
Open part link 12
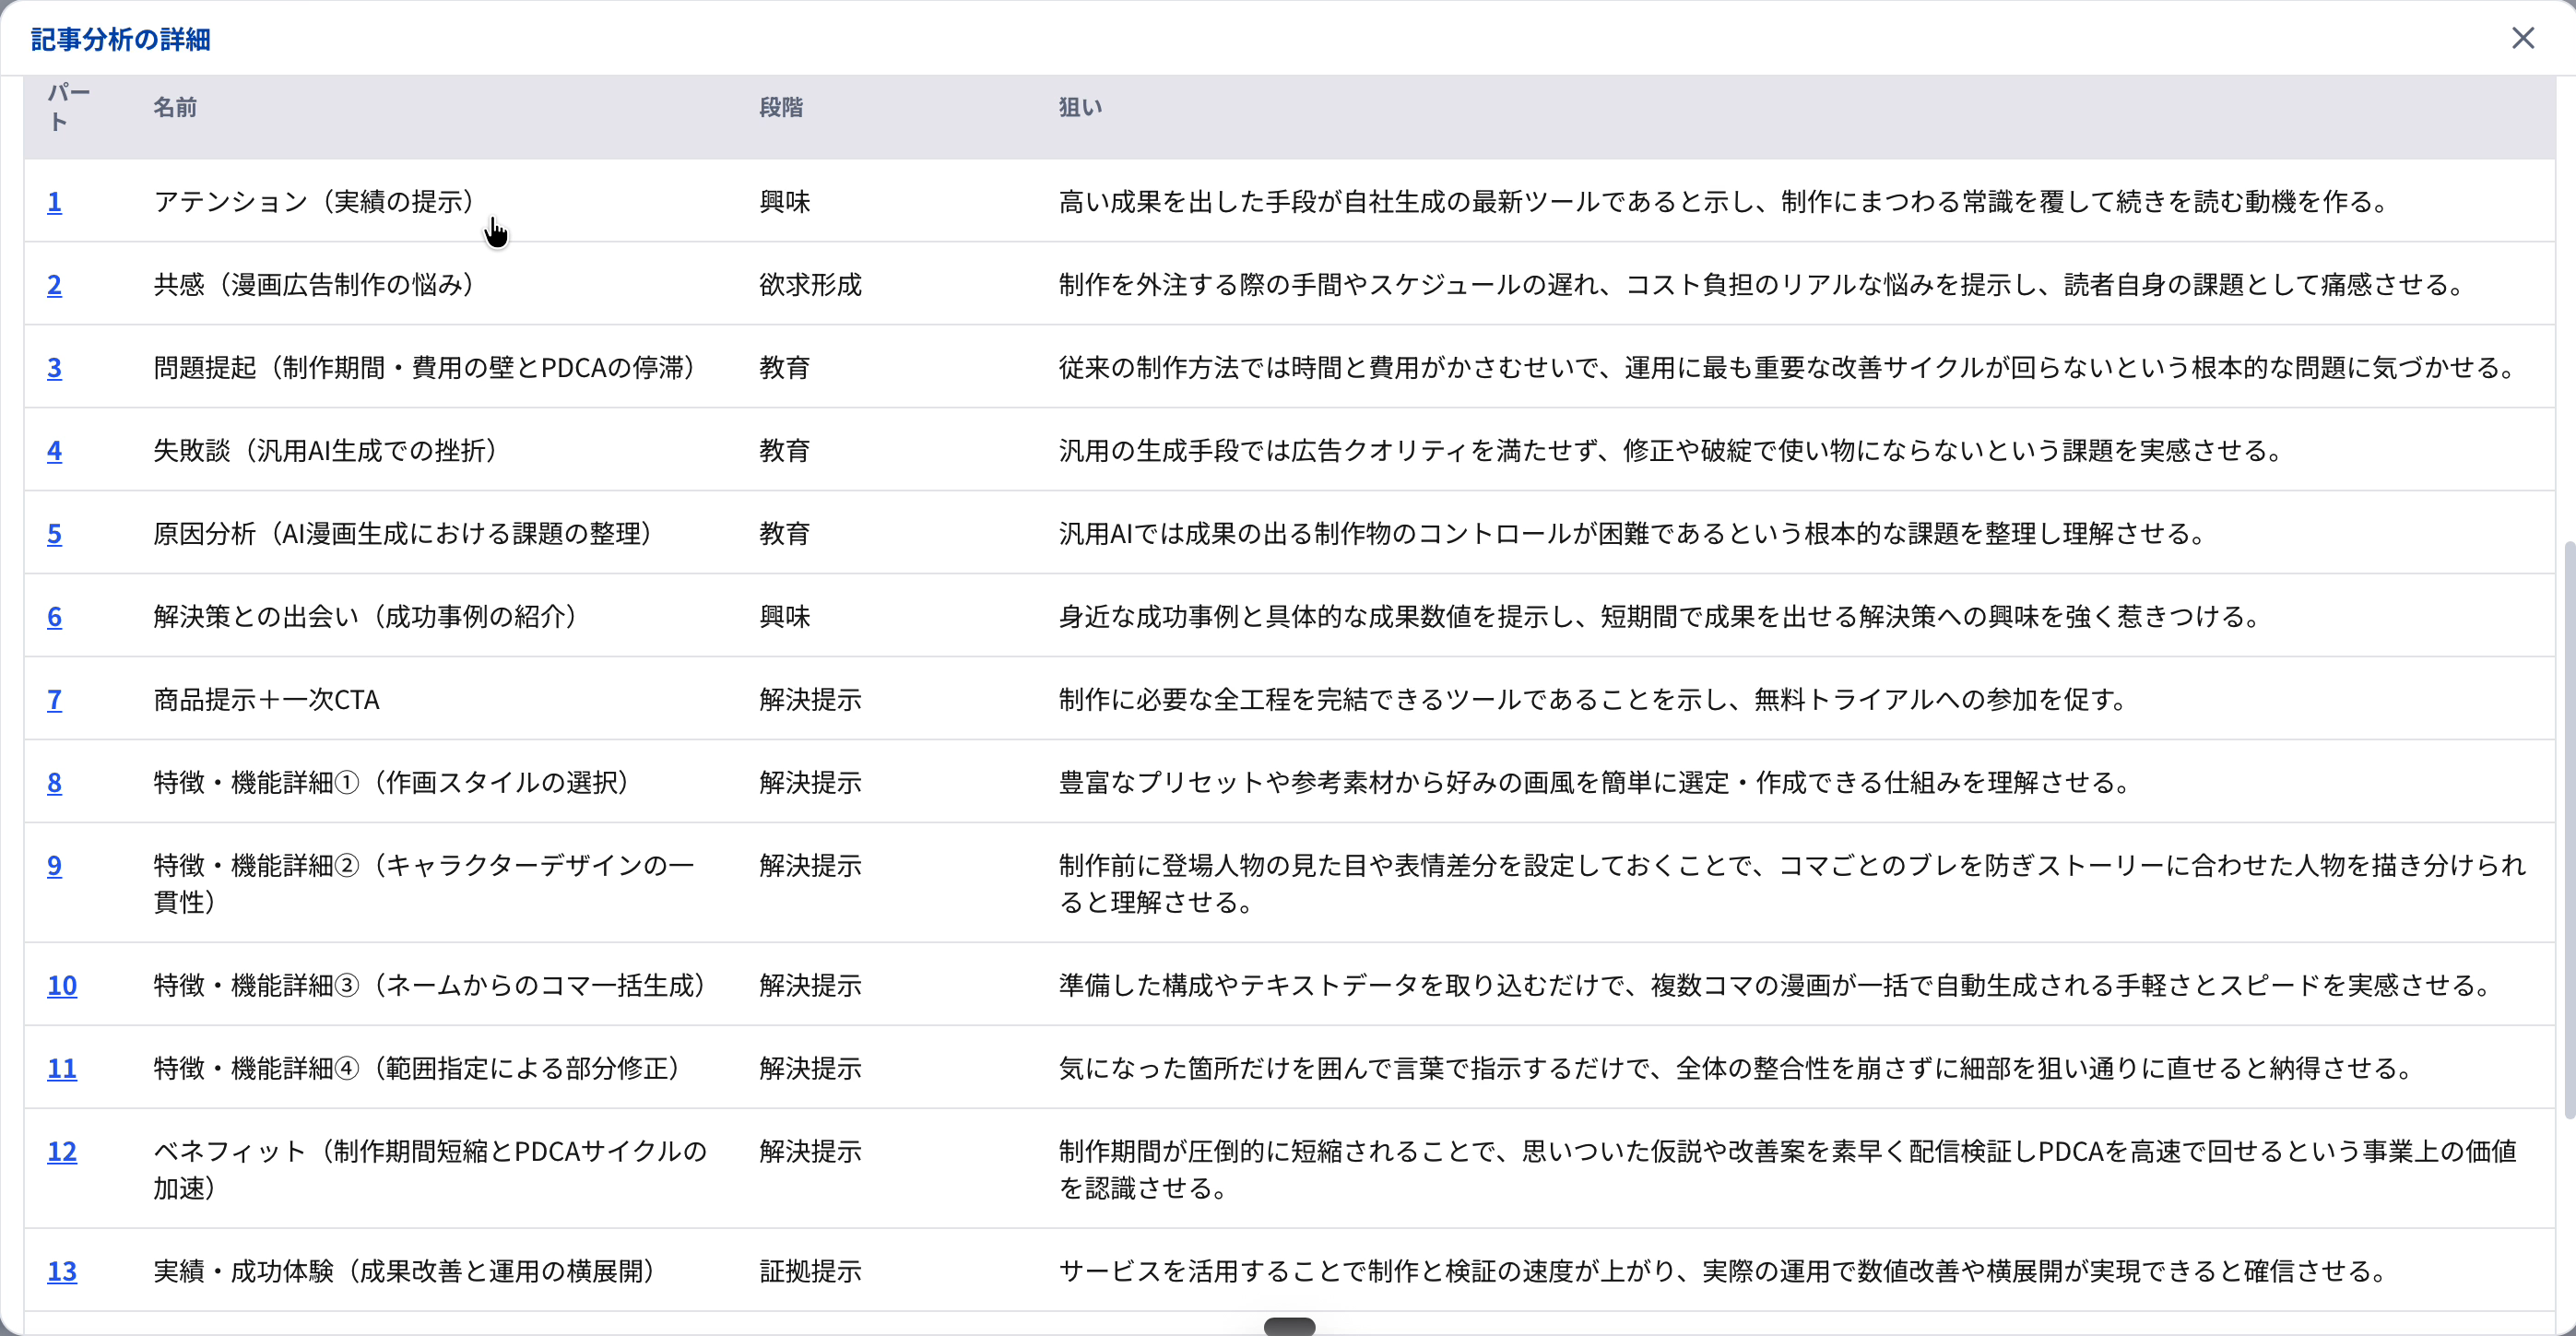62,1151
